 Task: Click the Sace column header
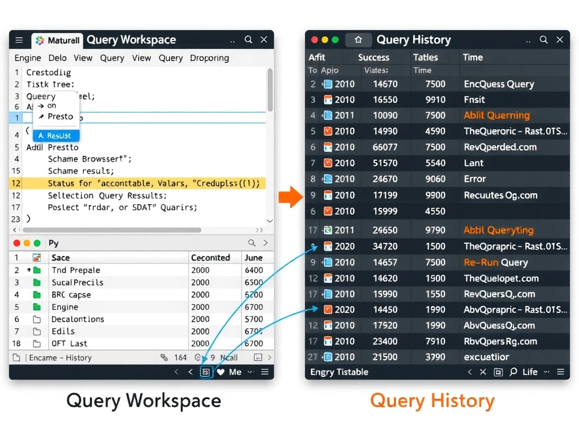61,258
